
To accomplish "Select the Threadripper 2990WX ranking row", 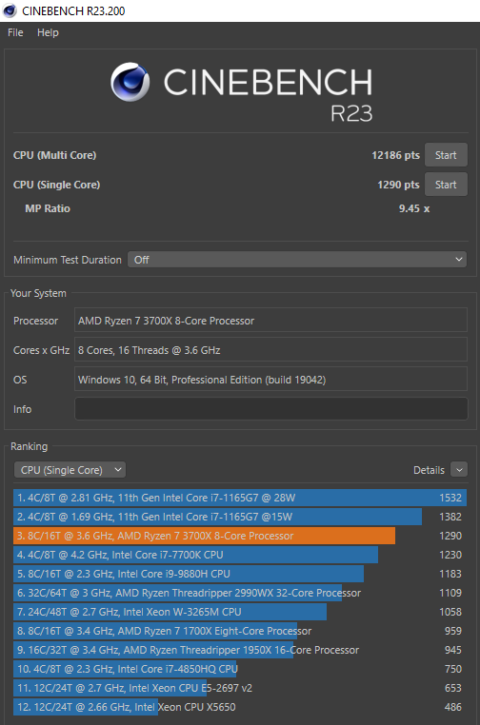I will pyautogui.click(x=240, y=593).
